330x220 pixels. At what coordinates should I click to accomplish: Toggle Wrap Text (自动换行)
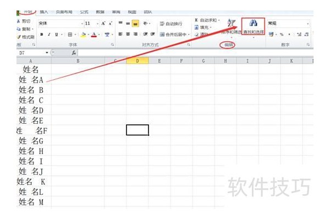(171, 24)
